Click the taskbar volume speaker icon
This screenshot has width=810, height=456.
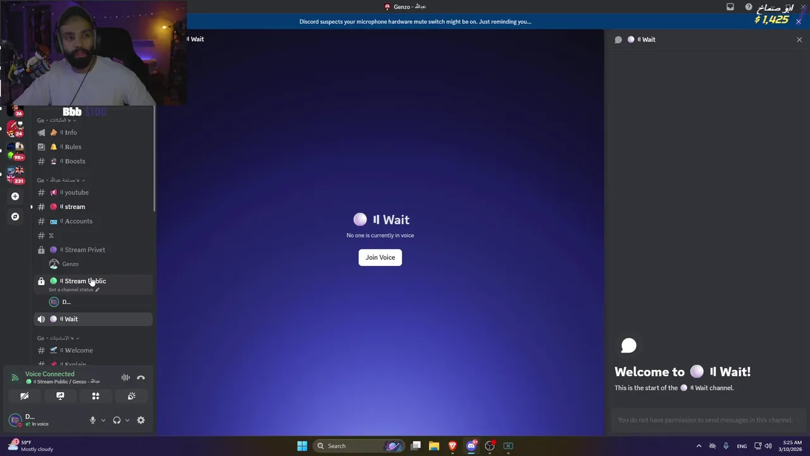tap(768, 446)
